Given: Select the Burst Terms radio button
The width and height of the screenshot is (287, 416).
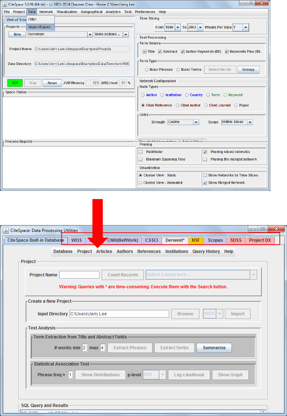Looking at the screenshot, I should [x=178, y=70].
